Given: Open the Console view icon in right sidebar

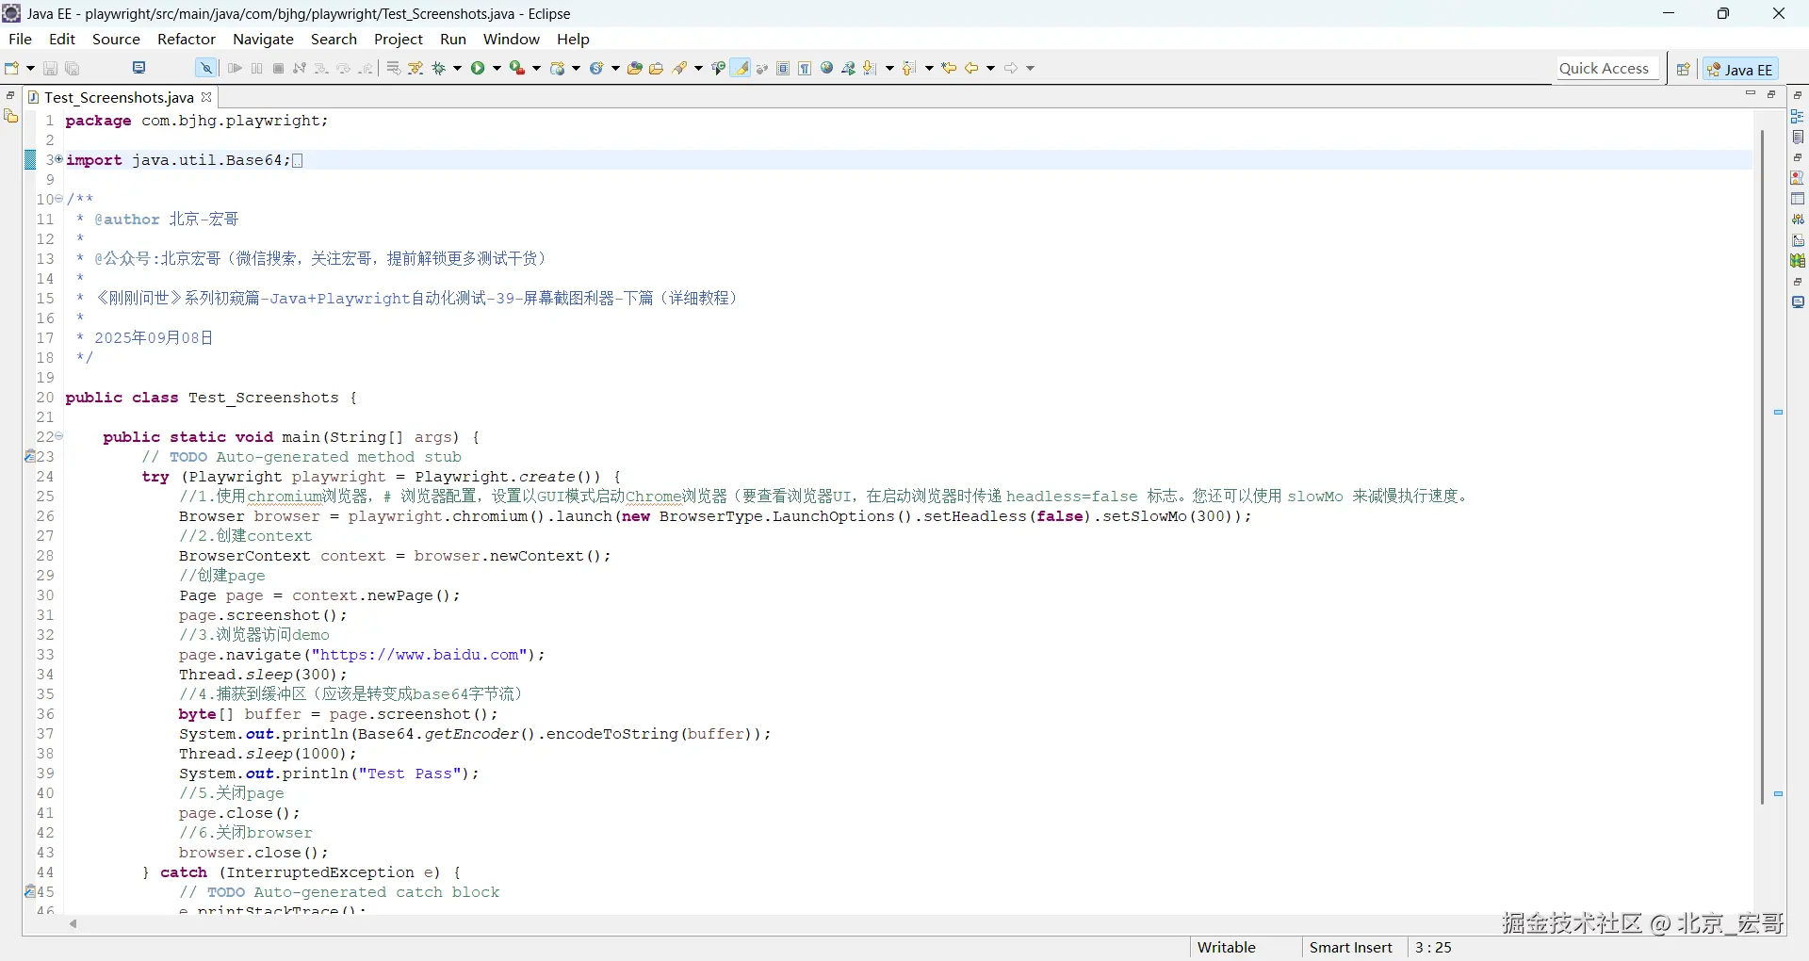Looking at the screenshot, I should tap(1798, 302).
